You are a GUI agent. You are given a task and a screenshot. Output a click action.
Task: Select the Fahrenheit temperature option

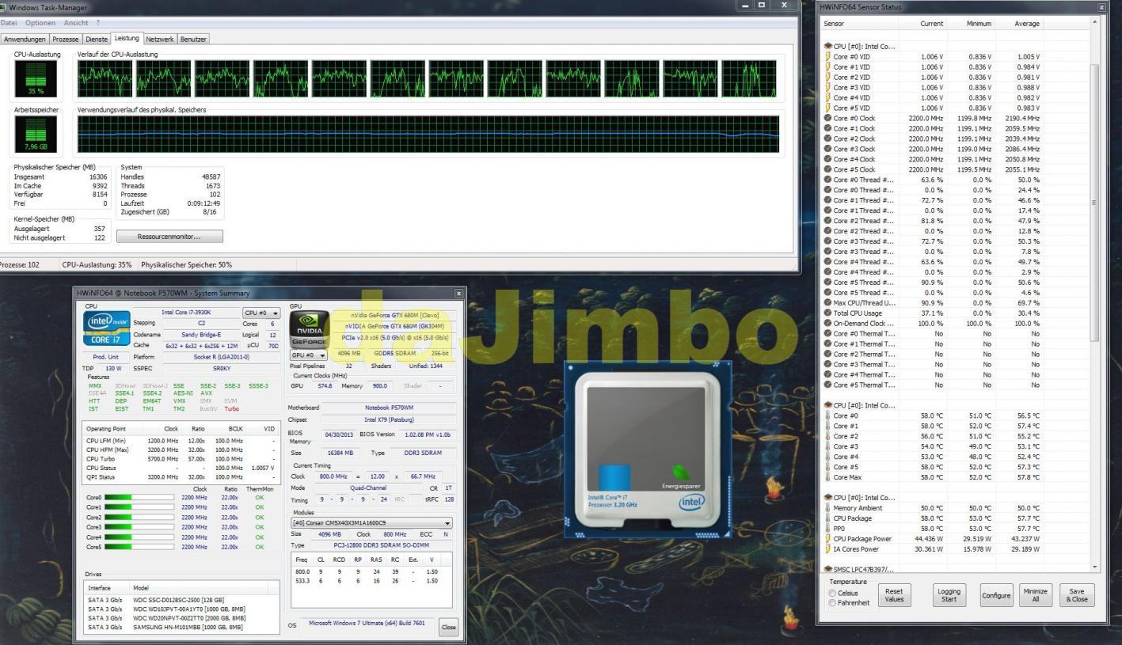[x=831, y=602]
